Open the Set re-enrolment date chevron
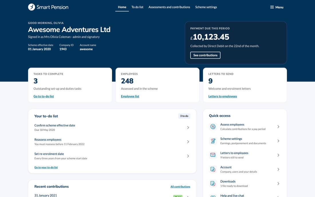The image size is (315, 197). (x=188, y=156)
